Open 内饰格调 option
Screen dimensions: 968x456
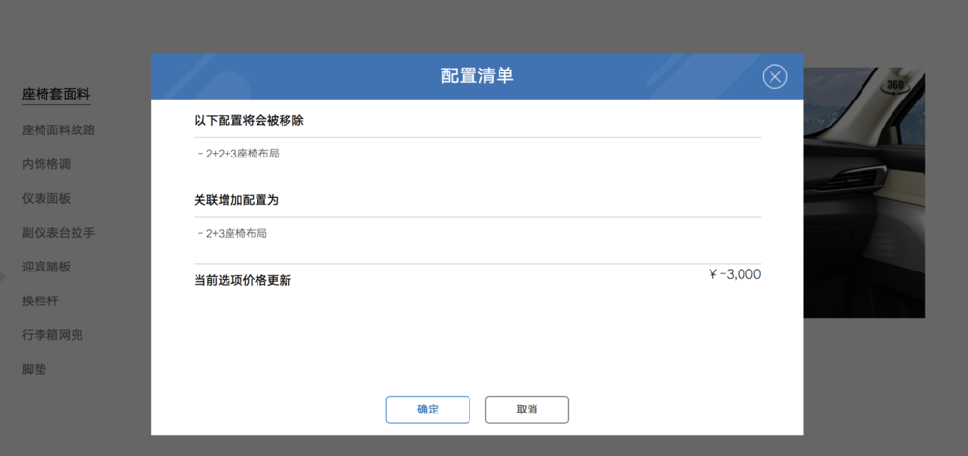click(46, 164)
